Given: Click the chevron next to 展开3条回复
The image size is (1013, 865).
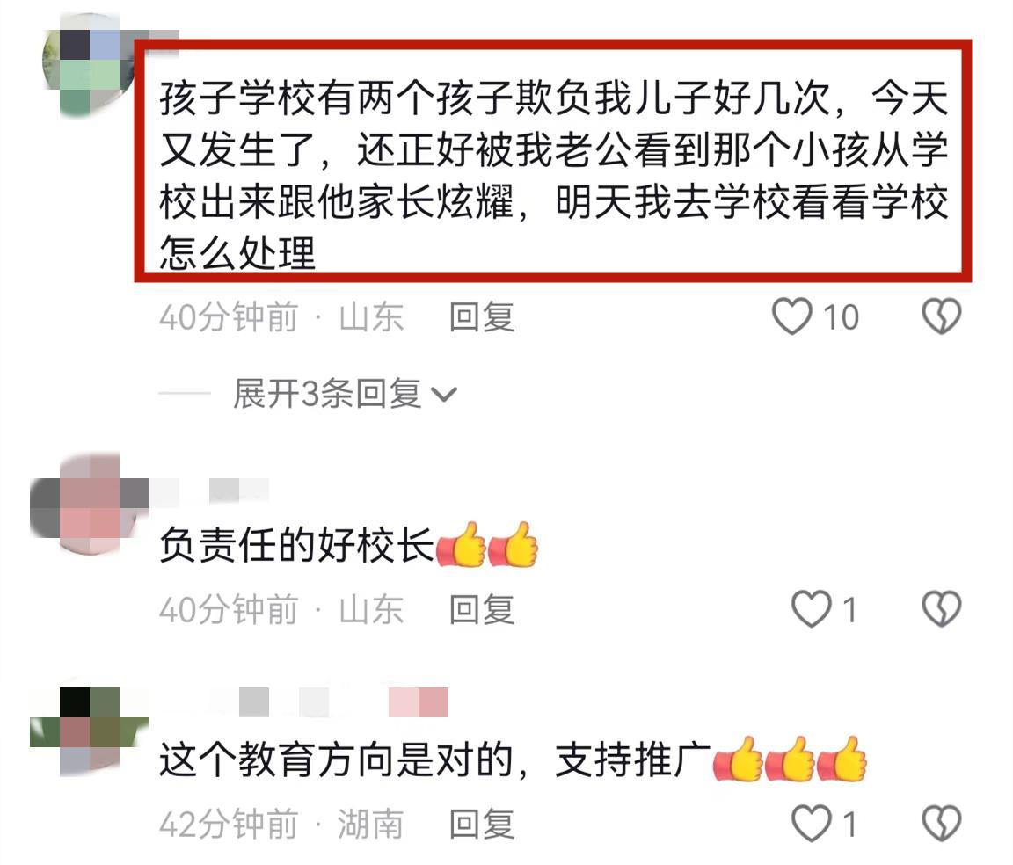Looking at the screenshot, I should click(x=444, y=395).
